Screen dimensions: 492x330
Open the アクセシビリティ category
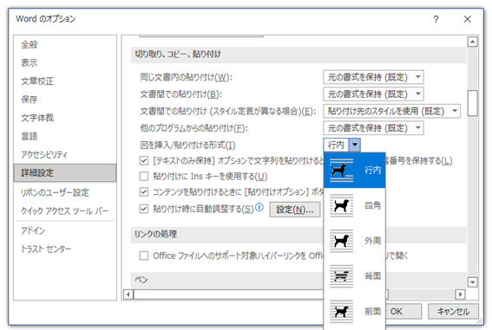tap(65, 154)
